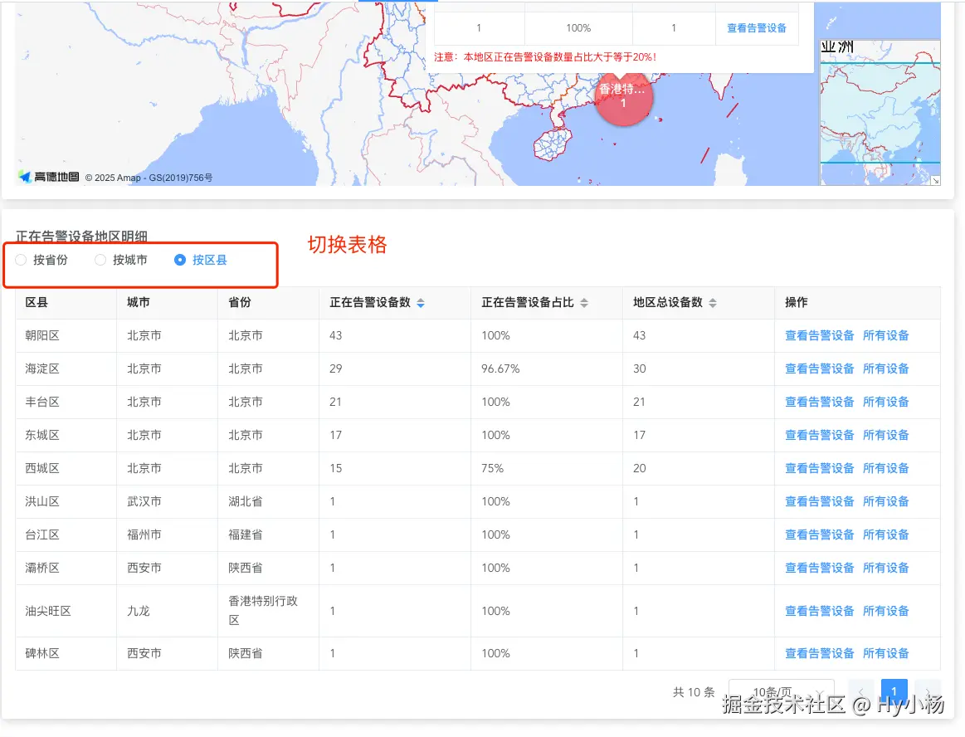Select the 按城市 radio button

100,260
